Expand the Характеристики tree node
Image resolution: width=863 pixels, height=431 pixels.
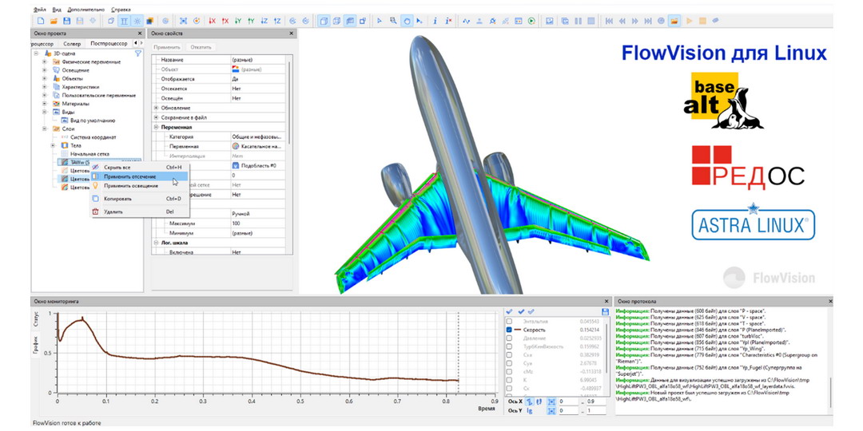45,87
